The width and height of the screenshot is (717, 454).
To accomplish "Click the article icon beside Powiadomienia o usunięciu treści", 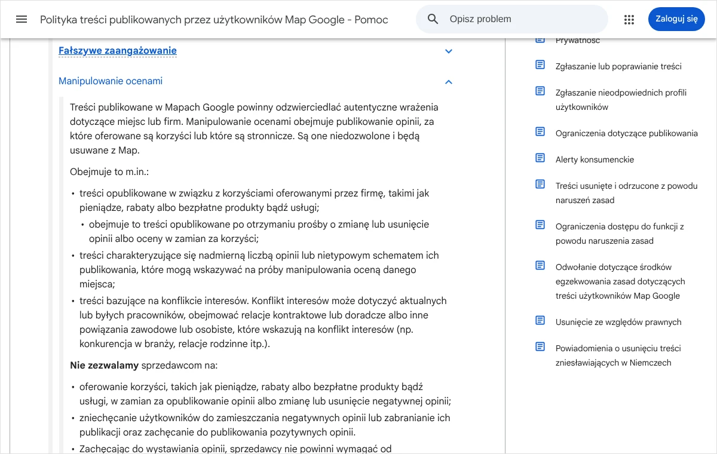I will pyautogui.click(x=540, y=346).
